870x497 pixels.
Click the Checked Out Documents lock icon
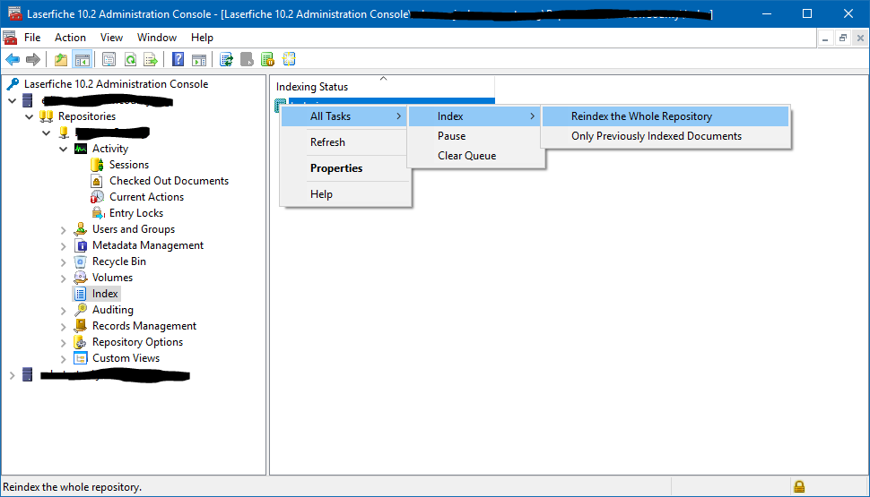(x=97, y=181)
